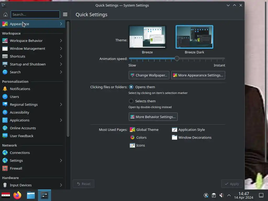Open the Online Accounts entry
This screenshot has width=268, height=201.
click(32, 128)
